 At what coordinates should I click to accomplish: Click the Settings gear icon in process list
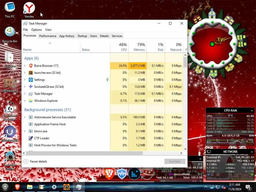(x=31, y=80)
